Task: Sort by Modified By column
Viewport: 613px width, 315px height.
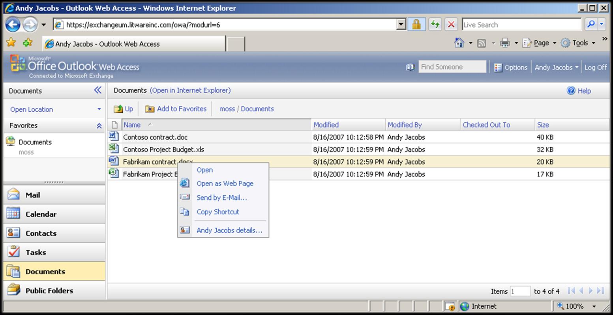Action: 423,125
